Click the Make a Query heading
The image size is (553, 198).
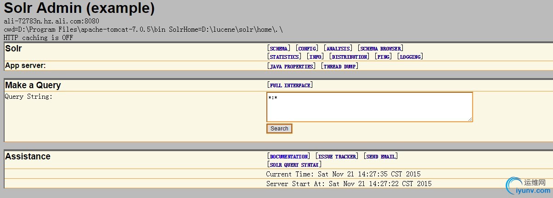33,85
